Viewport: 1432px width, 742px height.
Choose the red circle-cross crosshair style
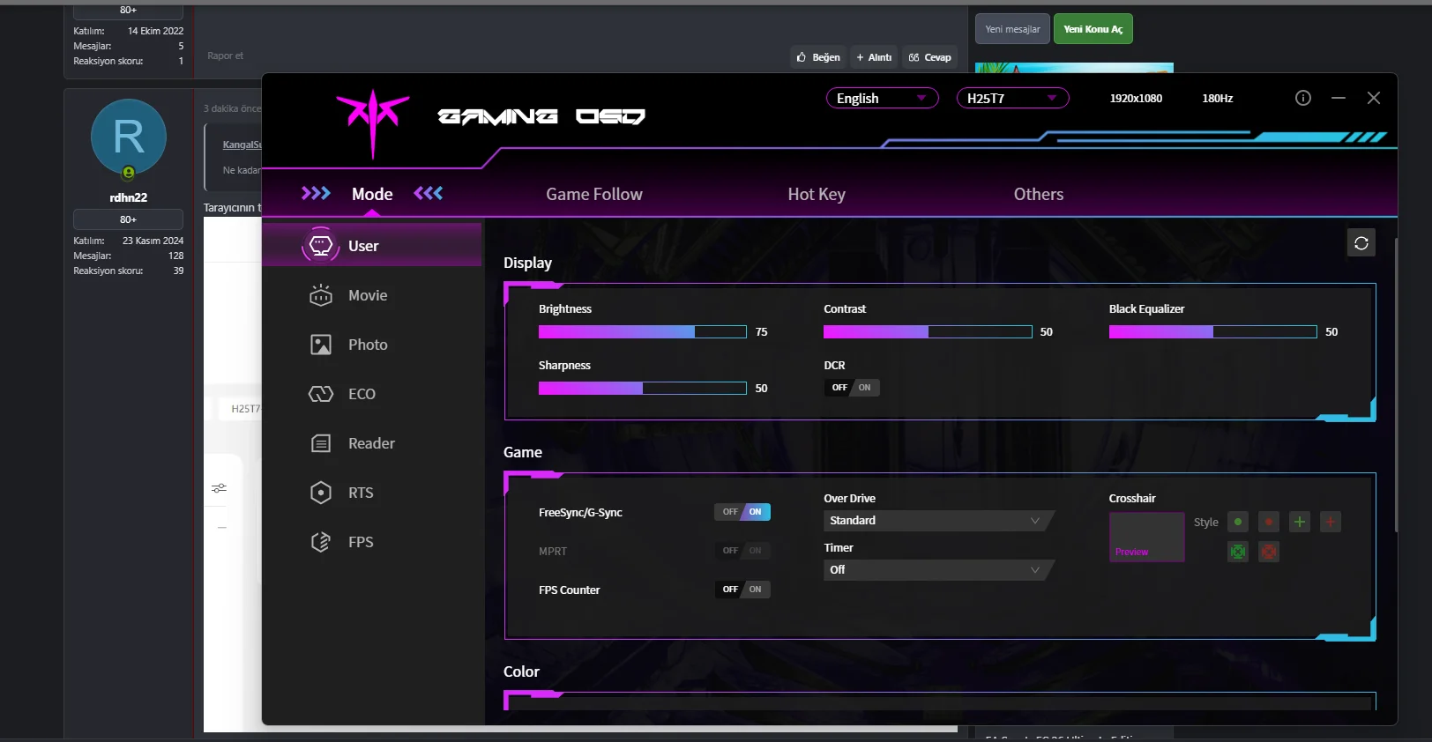[1269, 552]
